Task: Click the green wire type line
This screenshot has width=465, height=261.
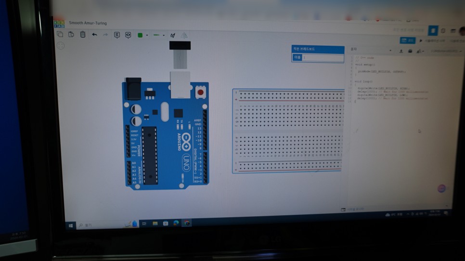Action: click(156, 35)
